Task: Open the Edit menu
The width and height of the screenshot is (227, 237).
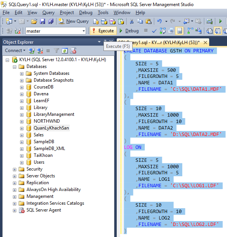Action: tap(19, 13)
